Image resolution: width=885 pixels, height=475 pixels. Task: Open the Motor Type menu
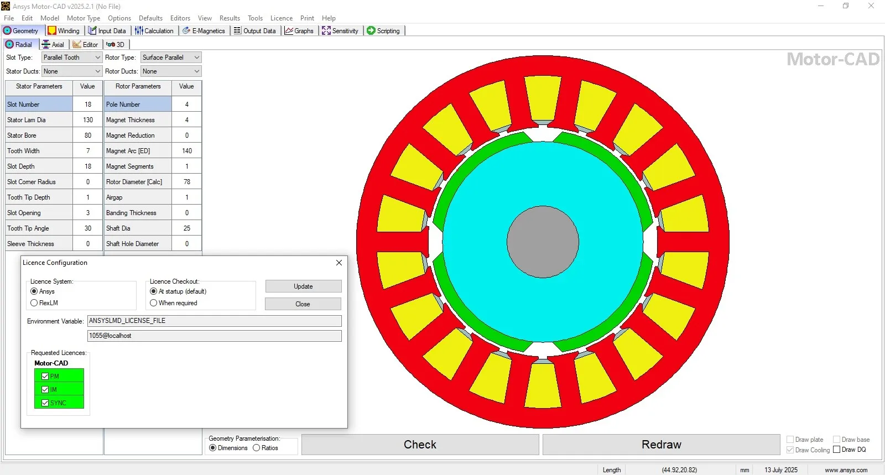click(84, 18)
